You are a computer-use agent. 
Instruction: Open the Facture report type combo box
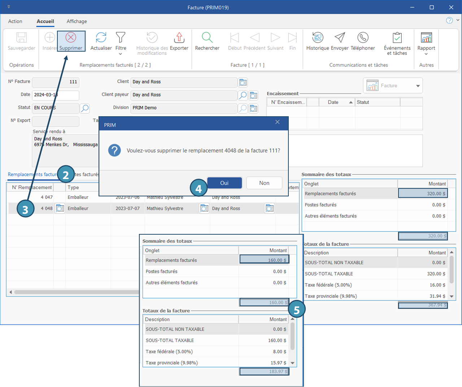click(418, 86)
